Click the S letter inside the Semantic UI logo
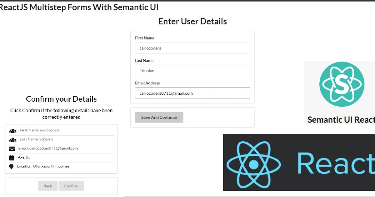This screenshot has width=375, height=197. 342,84
